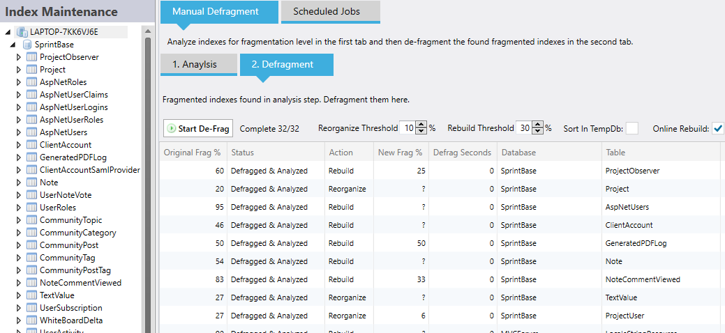Viewport: 725px width, 333px height.
Task: Click the Note table icon in tree
Action: [x=31, y=183]
